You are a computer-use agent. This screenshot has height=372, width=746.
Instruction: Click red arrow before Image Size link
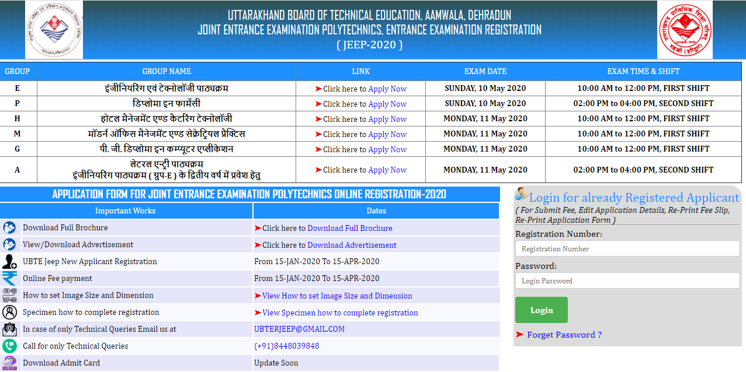[x=258, y=296]
